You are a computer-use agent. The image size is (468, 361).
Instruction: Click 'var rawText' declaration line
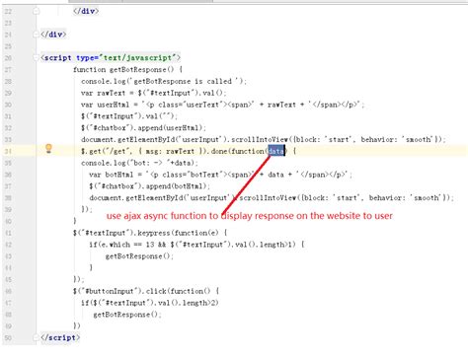click(154, 93)
